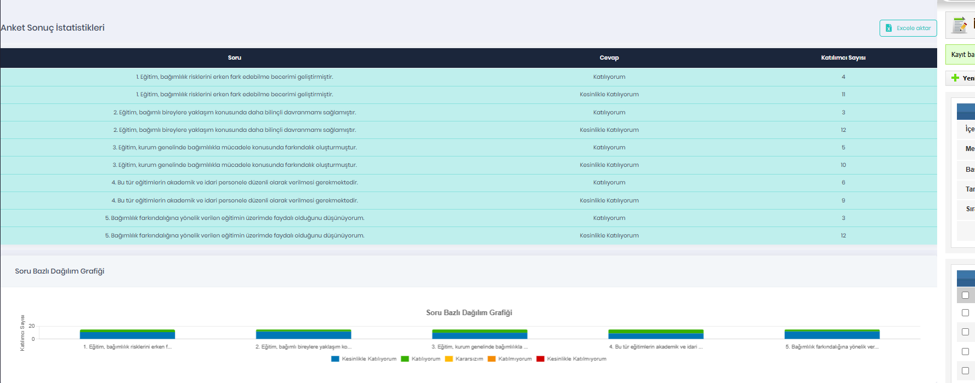Viewport: 975px width, 383px height.
Task: Check the fourth checkbox in right panel
Action: pos(965,351)
